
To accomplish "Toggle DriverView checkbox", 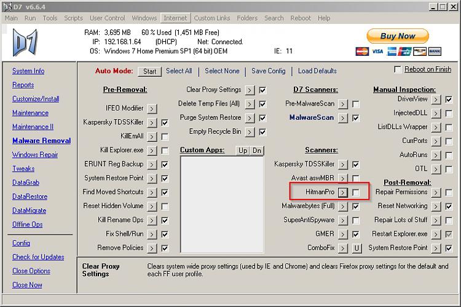I will pos(449,99).
